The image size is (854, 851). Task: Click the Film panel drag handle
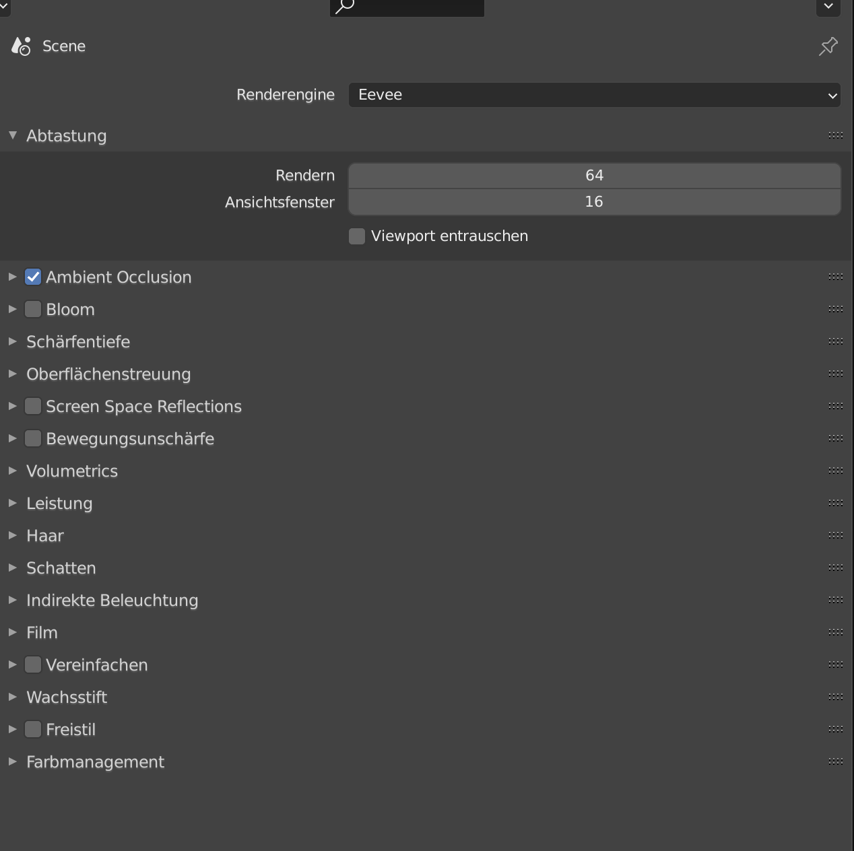click(x=835, y=632)
